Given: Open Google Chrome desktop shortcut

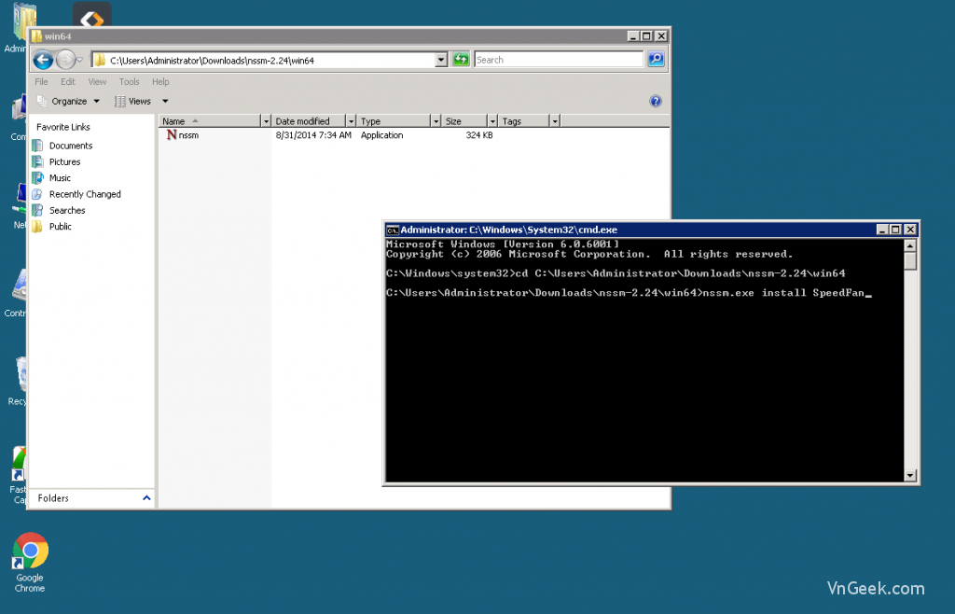Looking at the screenshot, I should pos(30,562).
